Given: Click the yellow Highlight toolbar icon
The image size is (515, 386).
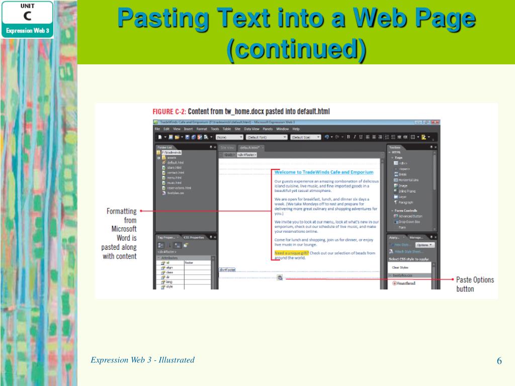Looking at the screenshot, I should pos(423,137).
